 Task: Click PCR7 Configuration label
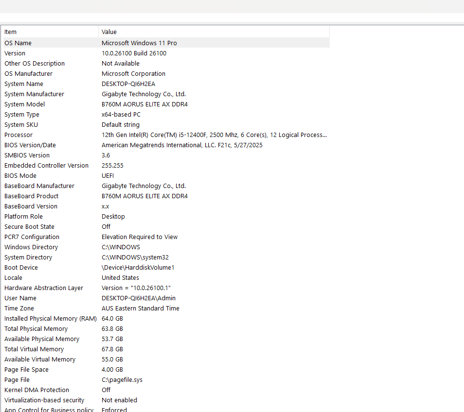click(32, 237)
